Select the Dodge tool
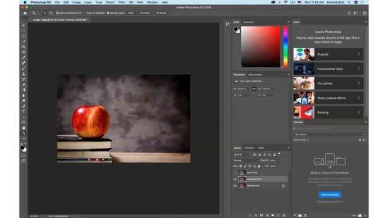 click(24, 101)
